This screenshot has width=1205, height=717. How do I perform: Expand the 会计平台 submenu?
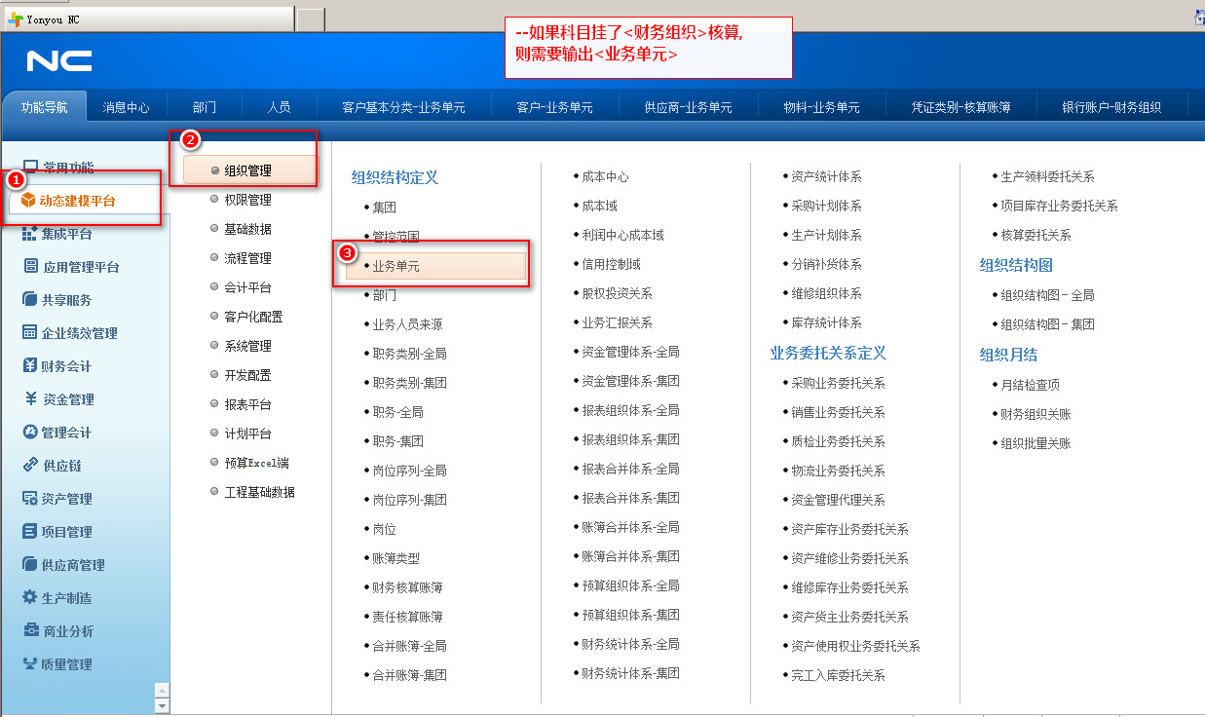pos(247,287)
